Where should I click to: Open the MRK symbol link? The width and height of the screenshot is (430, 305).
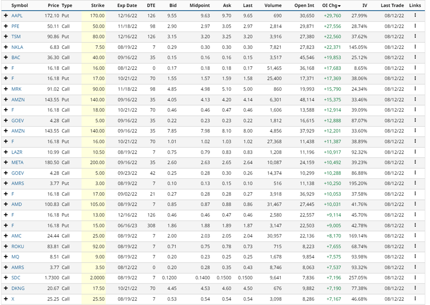click(x=16, y=89)
